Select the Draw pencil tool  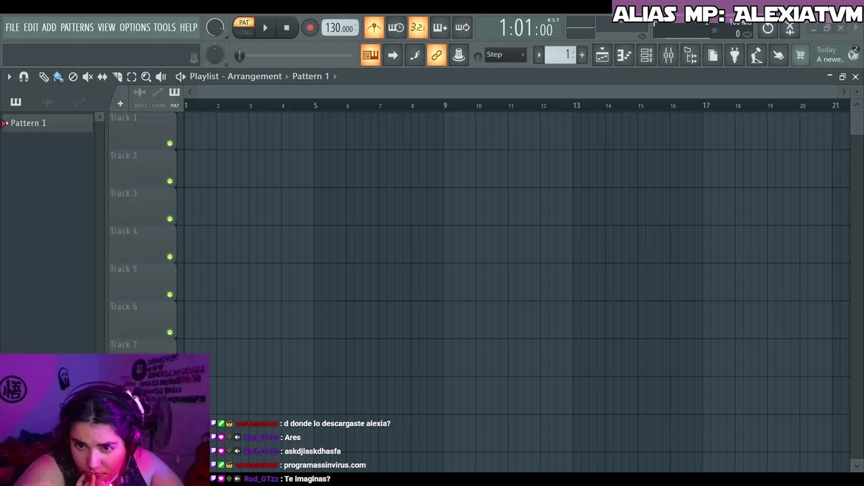click(x=44, y=77)
